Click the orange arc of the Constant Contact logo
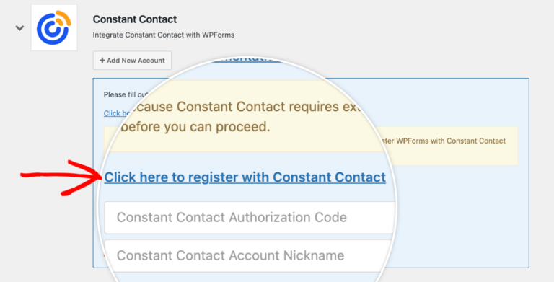Image resolution: width=554 pixels, height=282 pixels. coord(63,18)
